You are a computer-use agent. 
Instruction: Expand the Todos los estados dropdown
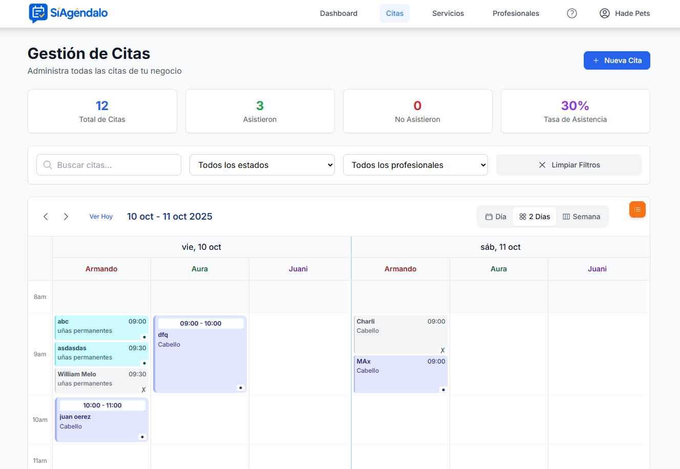262,165
